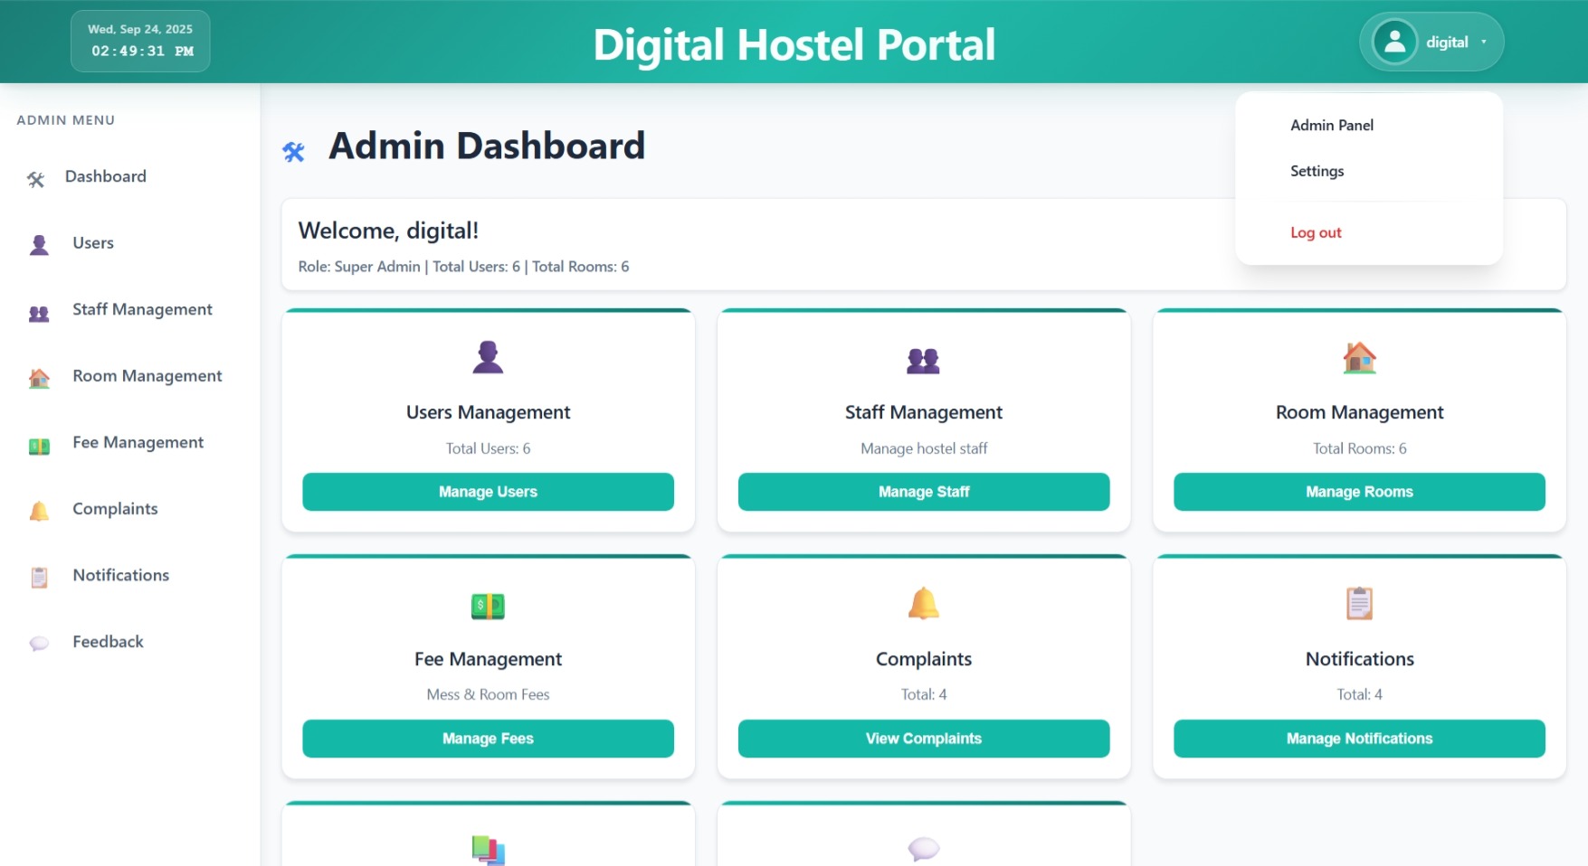Open the Admin Panel menu entry

(x=1331, y=125)
